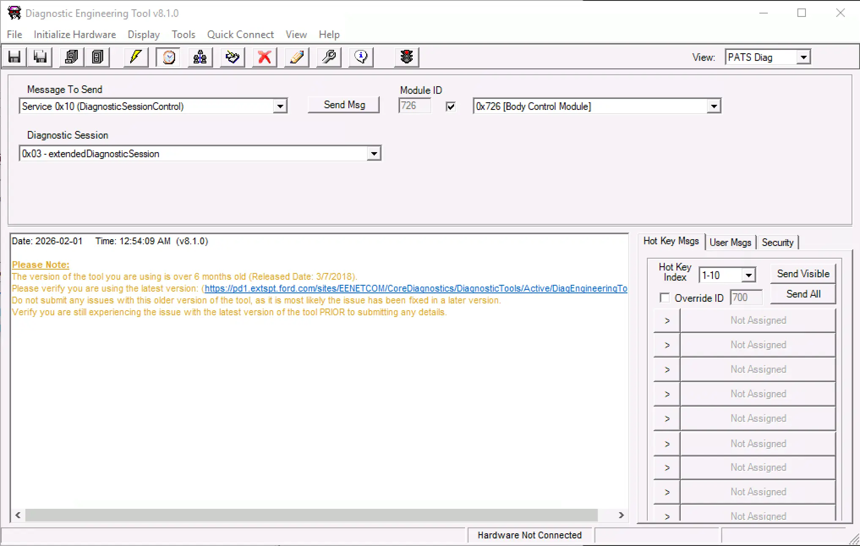Open the Quick Connect menu
The width and height of the screenshot is (860, 546).
pos(240,35)
